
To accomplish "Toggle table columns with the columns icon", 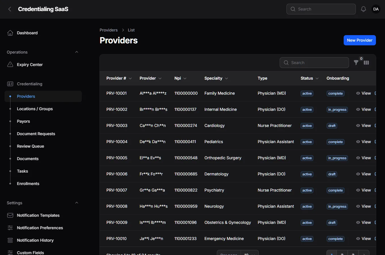I will 366,63.
